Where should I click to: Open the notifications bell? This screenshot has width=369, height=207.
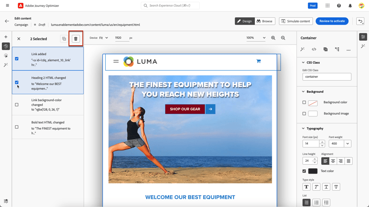point(350,5)
